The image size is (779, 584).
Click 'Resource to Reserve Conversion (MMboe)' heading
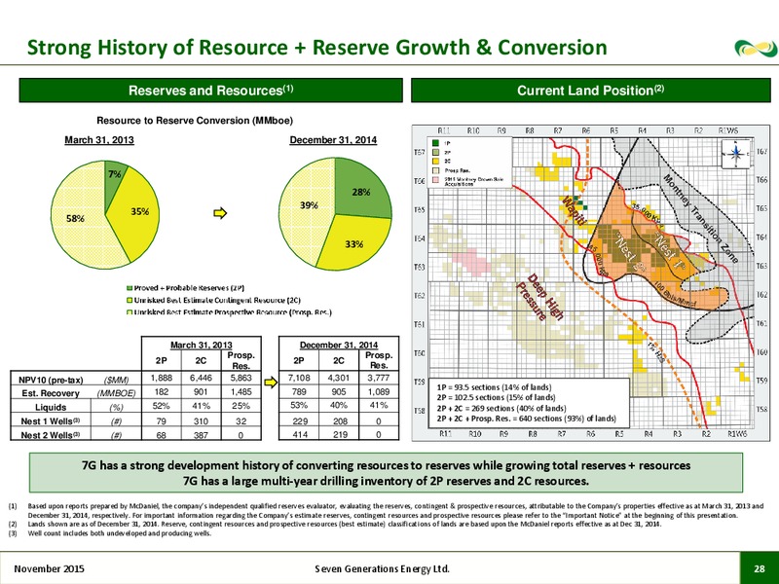(x=195, y=121)
